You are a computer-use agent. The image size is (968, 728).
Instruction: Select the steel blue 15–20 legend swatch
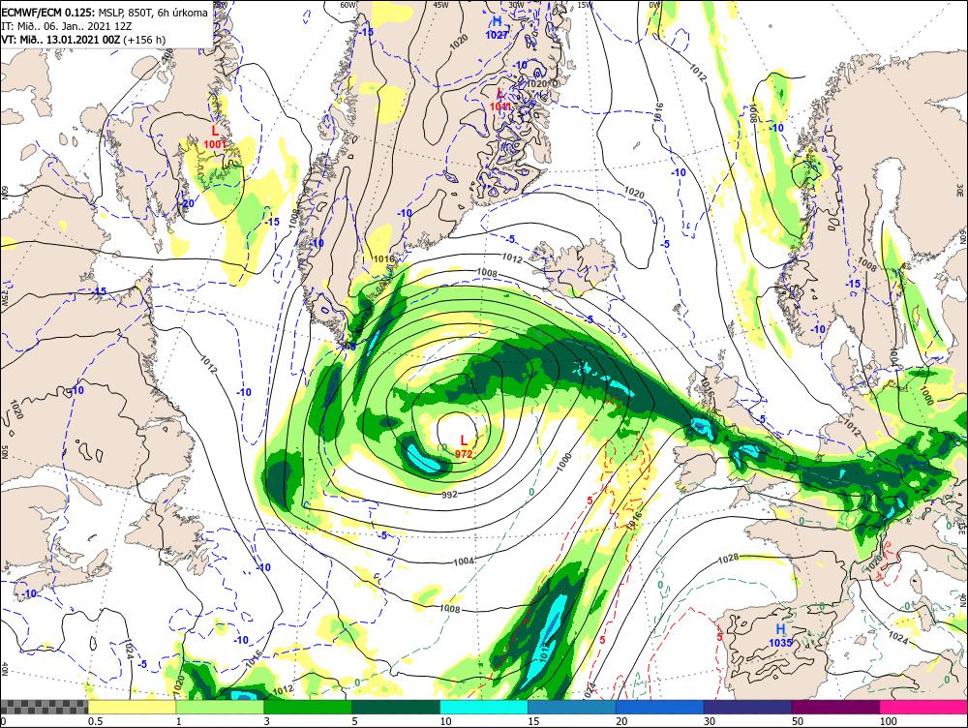click(x=572, y=707)
